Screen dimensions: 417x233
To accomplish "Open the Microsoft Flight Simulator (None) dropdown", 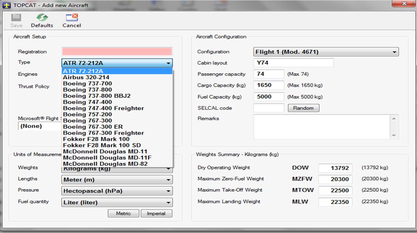I will [40, 126].
